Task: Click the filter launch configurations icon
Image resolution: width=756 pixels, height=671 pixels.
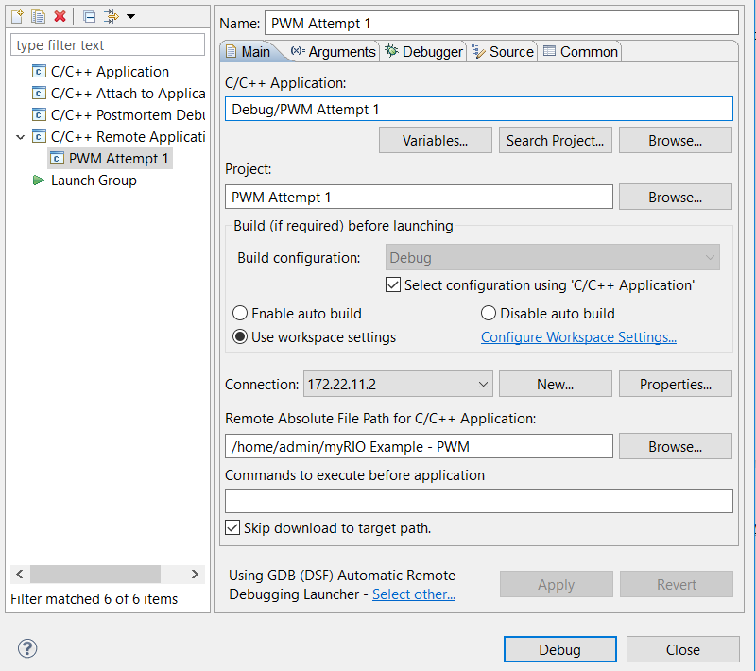Action: click(x=111, y=16)
